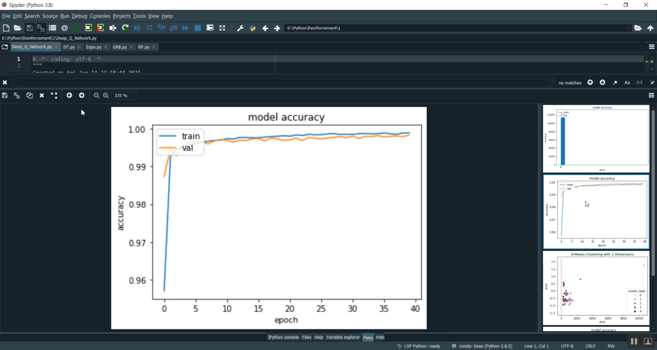Viewport: 657px width, 350px height.
Task: Run the file with the green play icon
Action: 77,28
